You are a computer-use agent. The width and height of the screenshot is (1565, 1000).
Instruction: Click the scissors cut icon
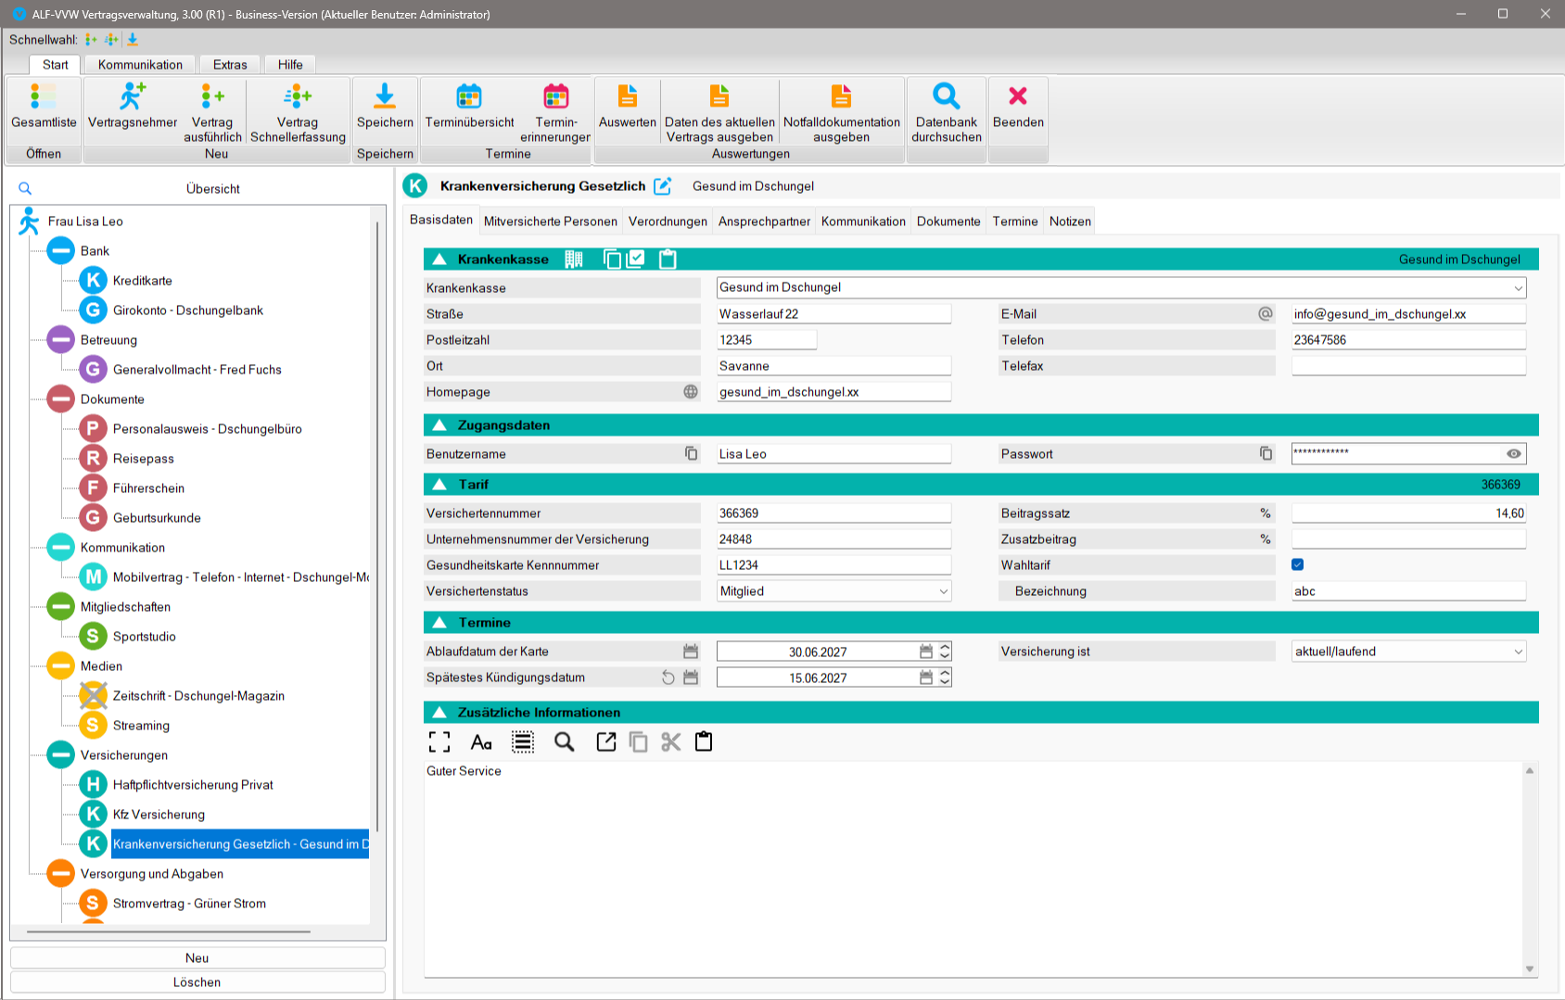(670, 742)
